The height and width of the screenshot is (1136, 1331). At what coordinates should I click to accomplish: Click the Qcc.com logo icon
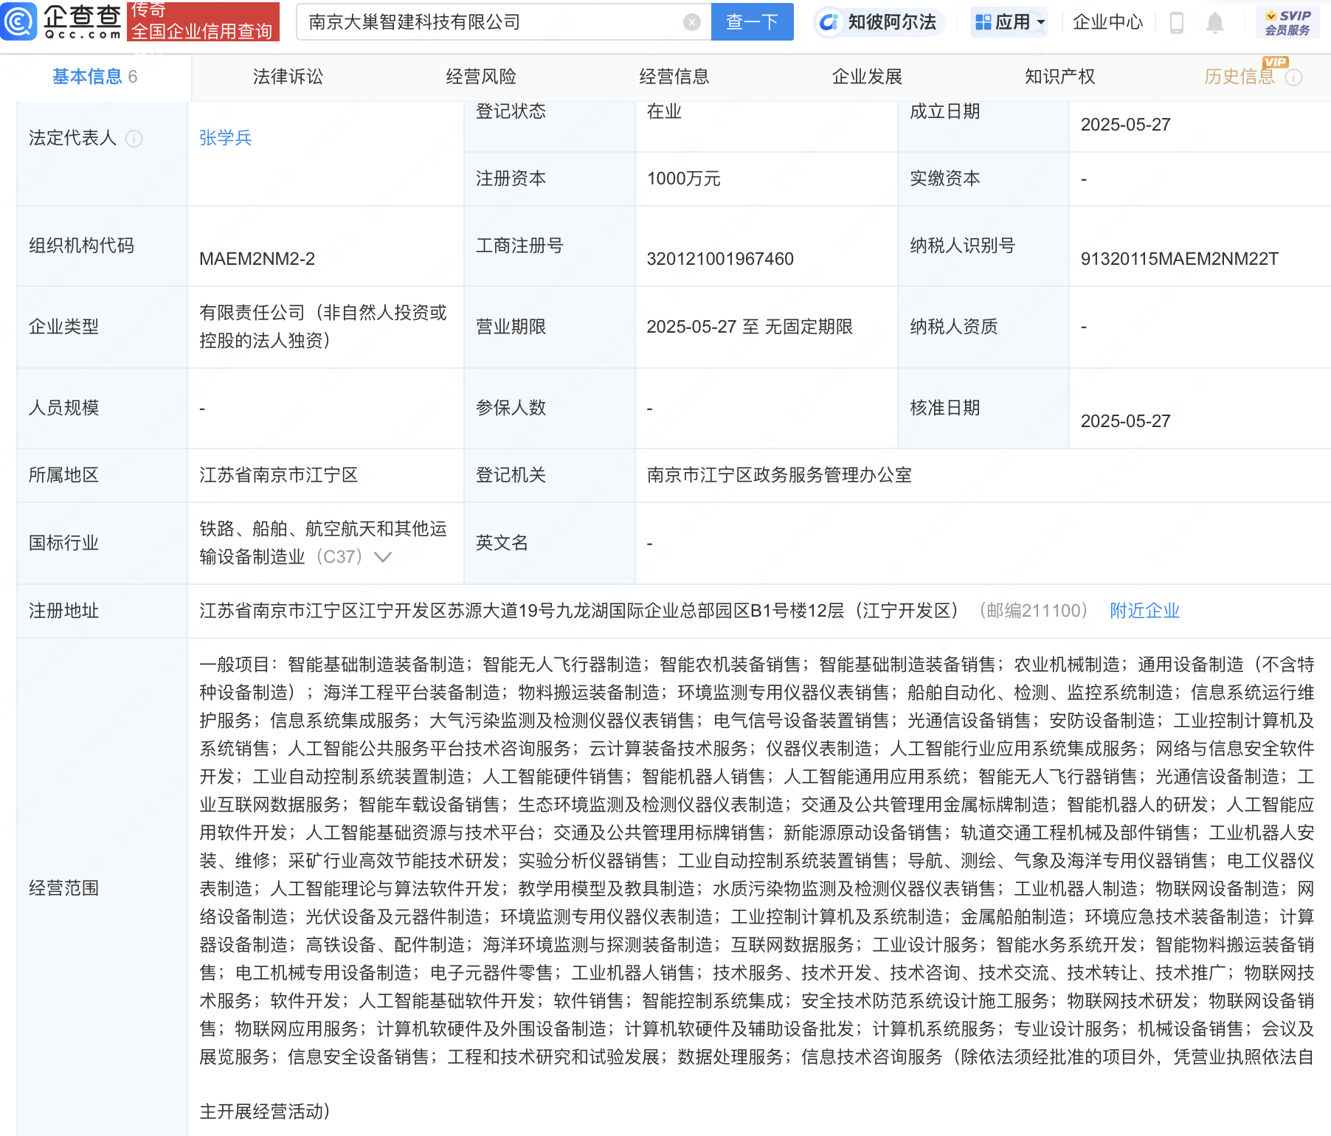point(19,21)
